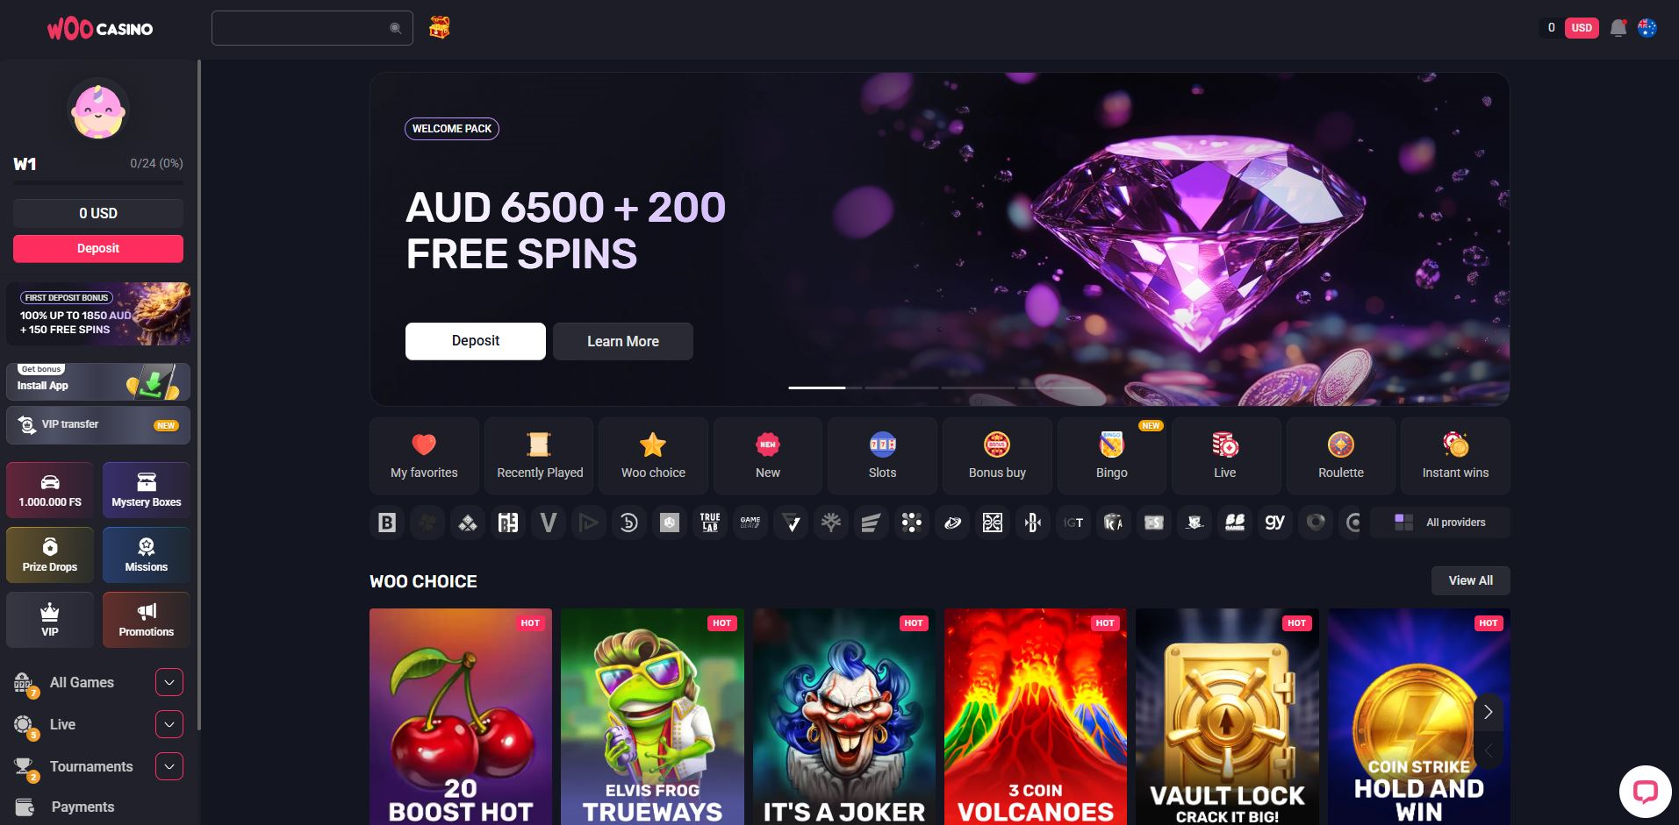Select the Gamebeat provider icon
Image resolution: width=1679 pixels, height=825 pixels.
750,523
